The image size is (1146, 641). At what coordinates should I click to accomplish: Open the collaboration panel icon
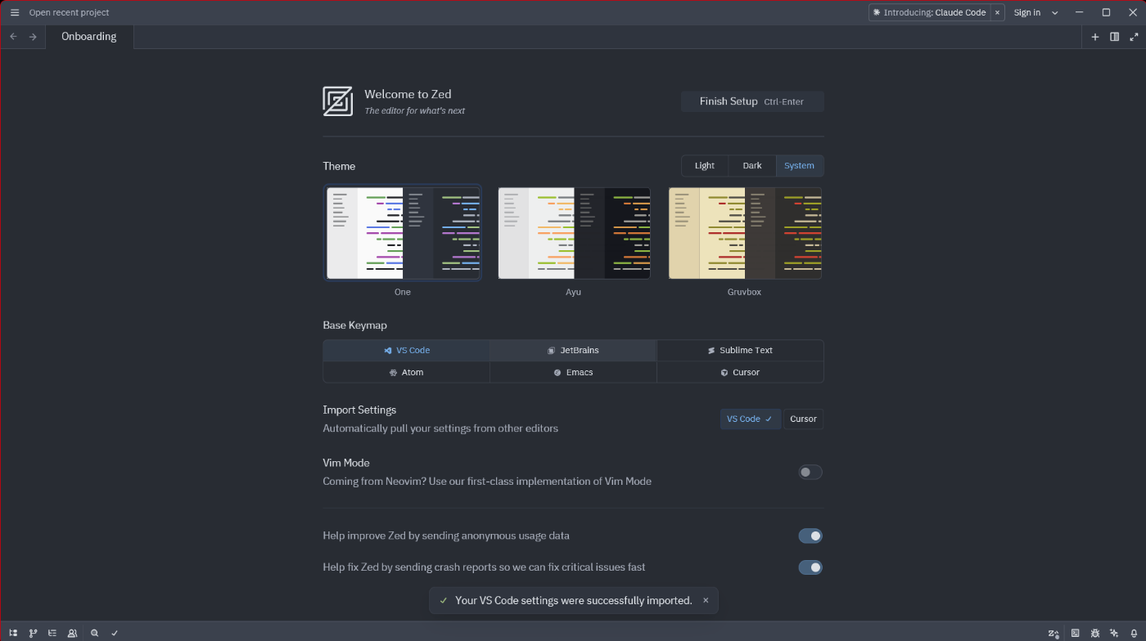72,633
